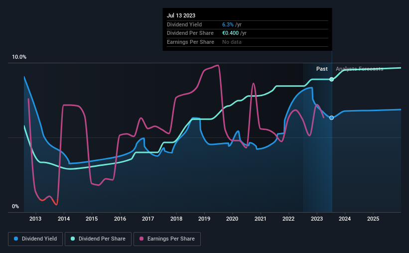
Task: Select the Dividend Yield marker on chart
Action: pos(331,118)
